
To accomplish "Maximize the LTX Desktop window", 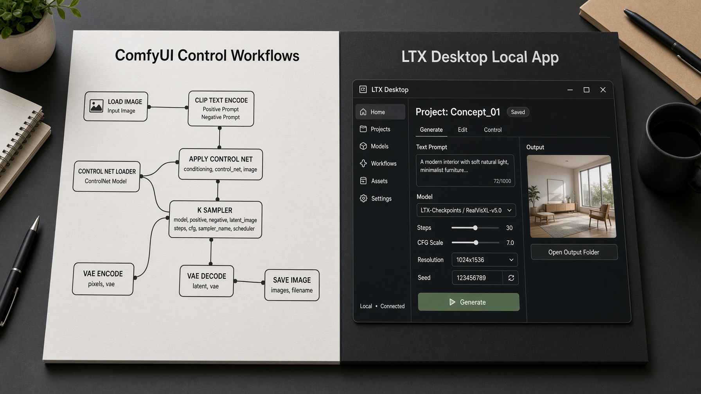I will (586, 90).
